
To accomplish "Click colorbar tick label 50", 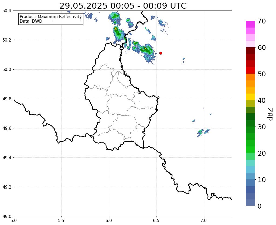I will click(262, 74).
